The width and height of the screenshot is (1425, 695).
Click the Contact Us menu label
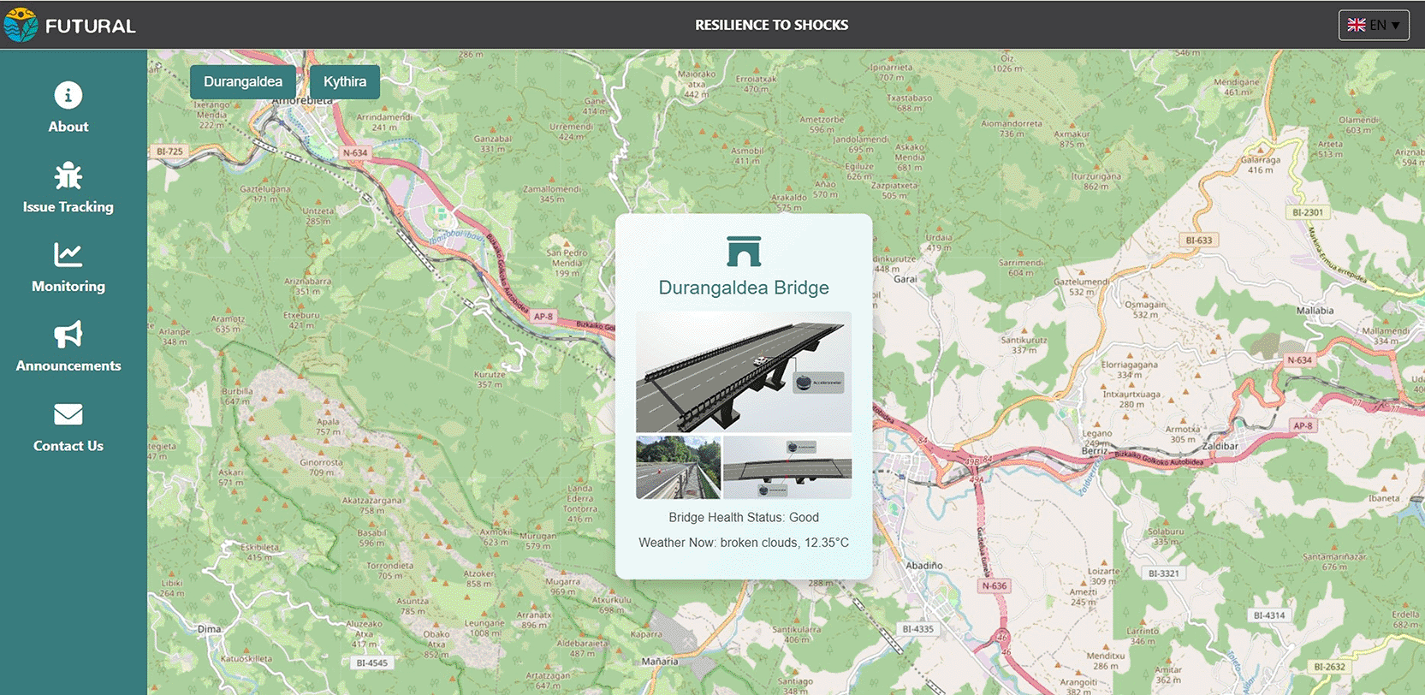pyautogui.click(x=68, y=446)
